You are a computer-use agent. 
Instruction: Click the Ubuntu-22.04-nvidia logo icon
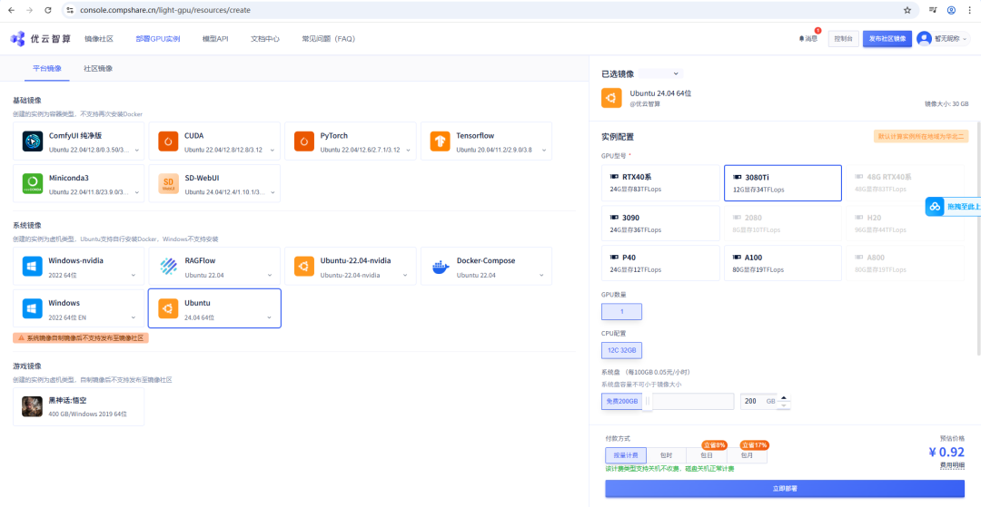point(304,266)
